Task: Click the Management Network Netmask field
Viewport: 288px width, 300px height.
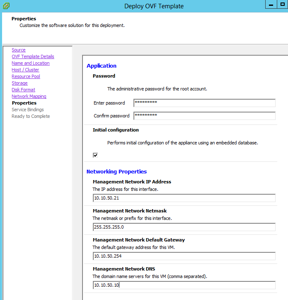Action: tap(184, 227)
